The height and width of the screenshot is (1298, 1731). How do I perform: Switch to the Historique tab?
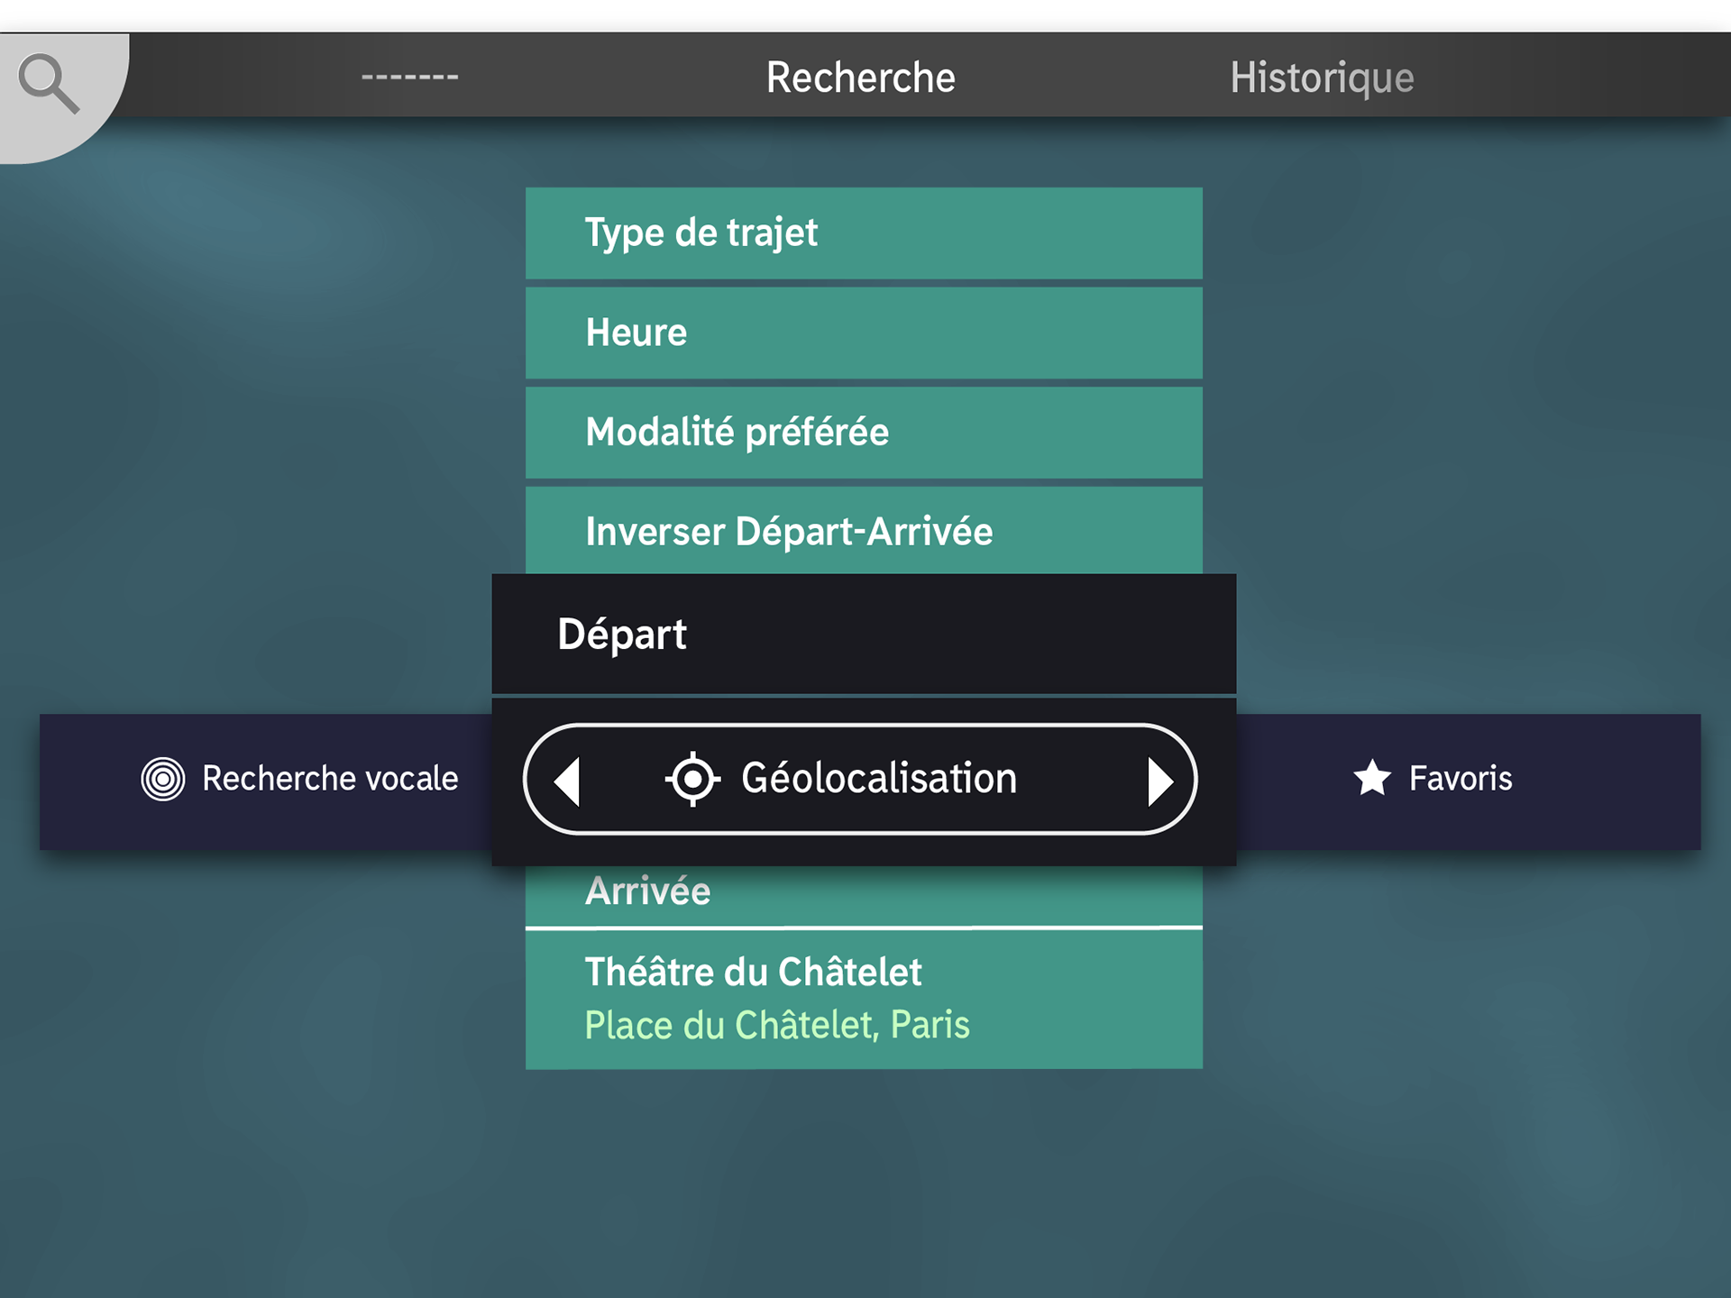[x=1322, y=78]
